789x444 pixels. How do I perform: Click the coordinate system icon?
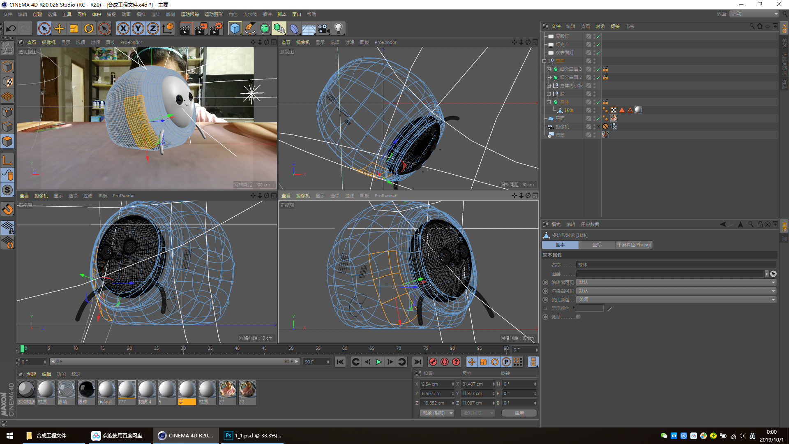(168, 28)
